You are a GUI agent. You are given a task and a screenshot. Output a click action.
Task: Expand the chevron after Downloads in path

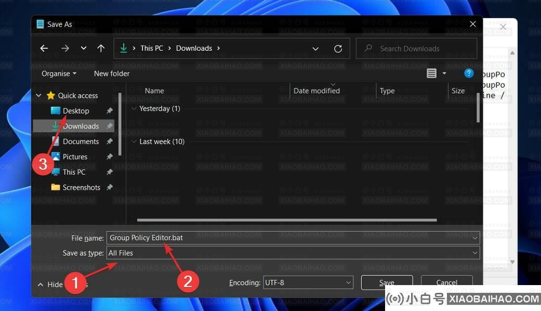pyautogui.click(x=218, y=48)
